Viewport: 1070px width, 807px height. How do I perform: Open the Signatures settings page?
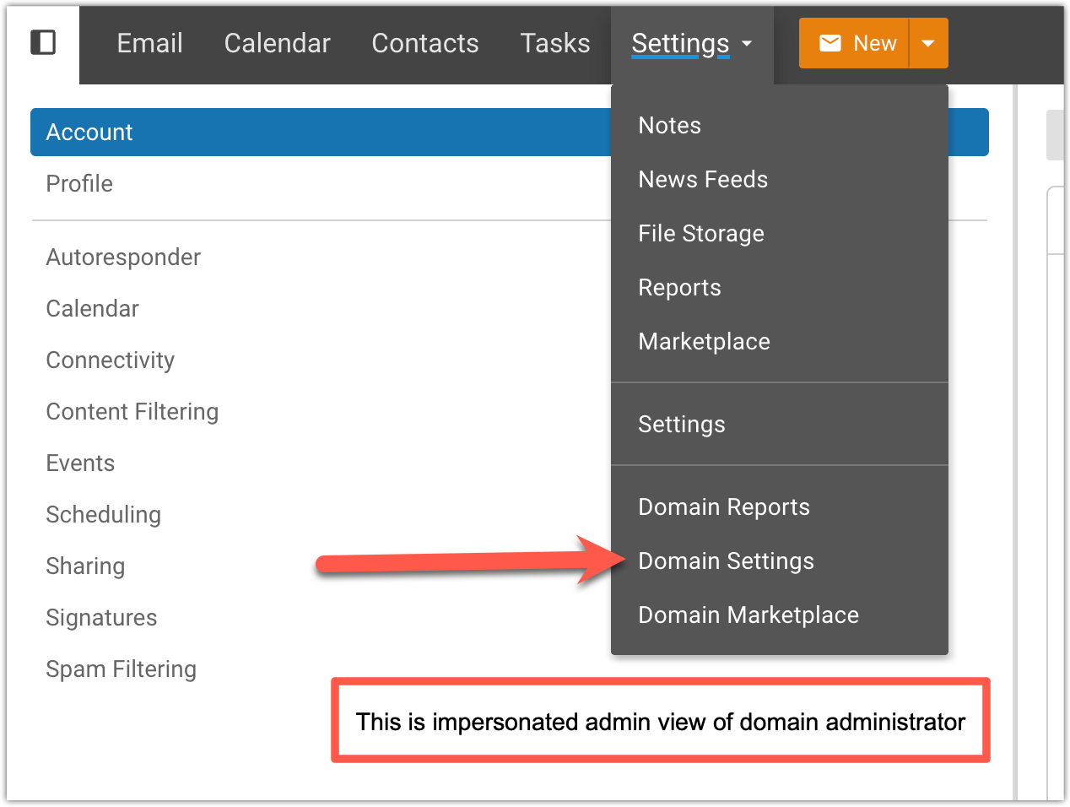[x=101, y=618]
